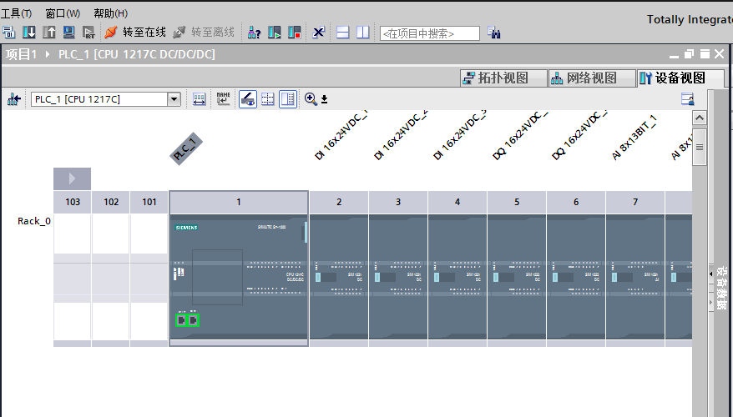
Task: Click the DI 16x24VDC_1 label
Action: (341, 136)
